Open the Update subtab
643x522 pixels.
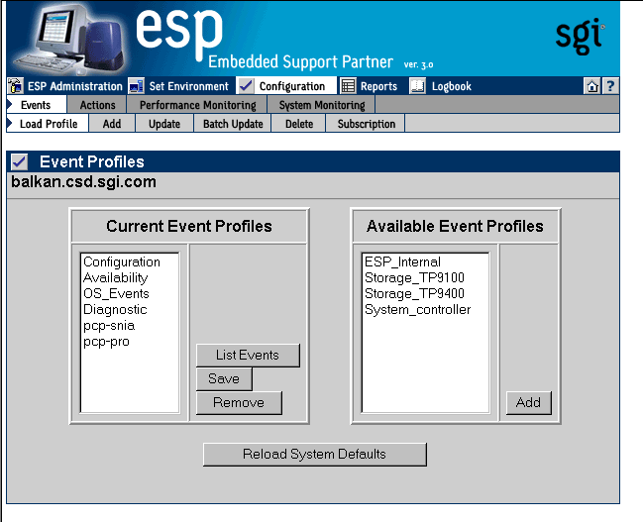tap(164, 124)
